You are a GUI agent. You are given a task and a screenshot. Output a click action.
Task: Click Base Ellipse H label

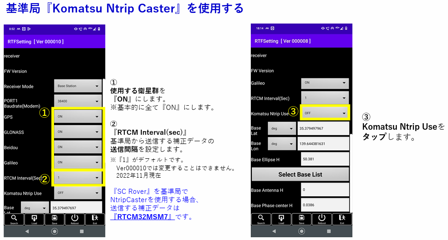click(265, 160)
